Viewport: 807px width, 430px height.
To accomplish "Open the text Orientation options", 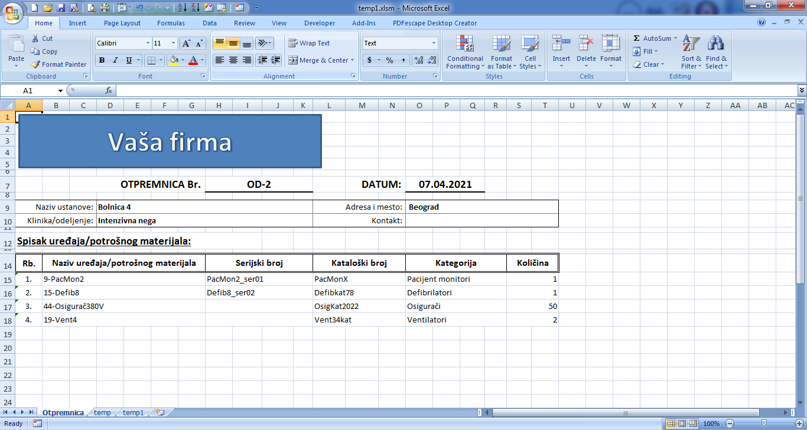I will [x=265, y=43].
